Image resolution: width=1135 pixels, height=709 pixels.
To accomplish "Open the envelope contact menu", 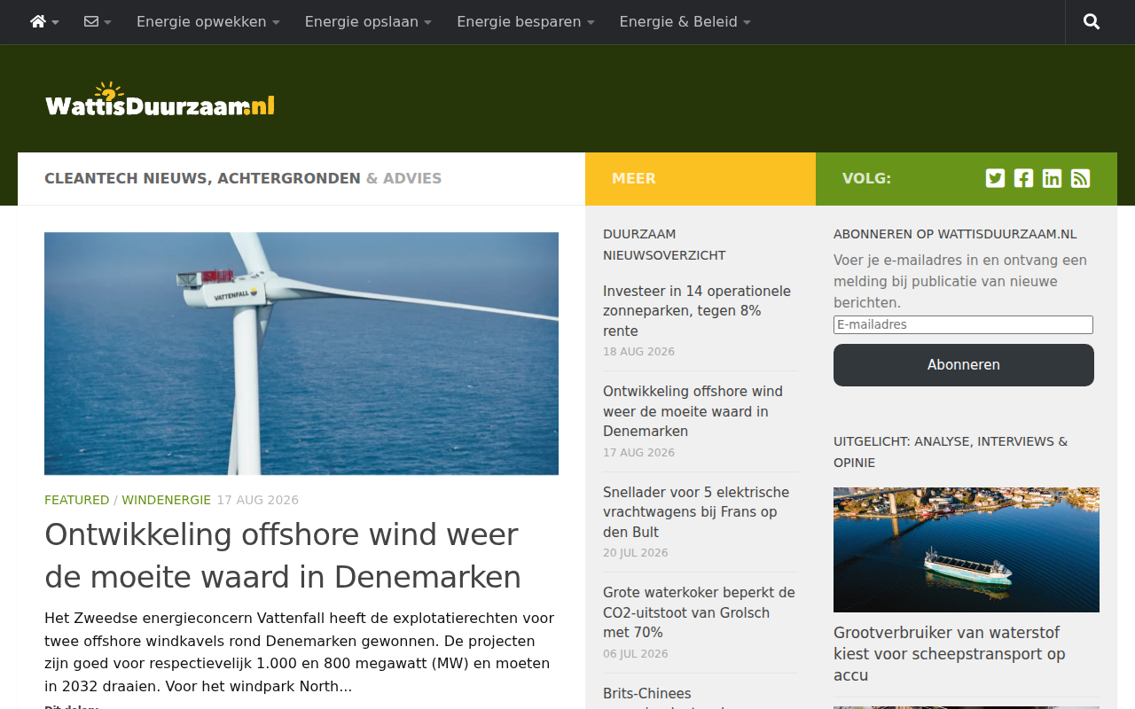I will click(x=98, y=22).
